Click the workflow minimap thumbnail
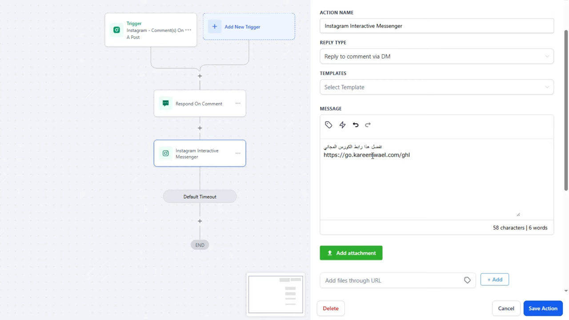 (x=276, y=294)
